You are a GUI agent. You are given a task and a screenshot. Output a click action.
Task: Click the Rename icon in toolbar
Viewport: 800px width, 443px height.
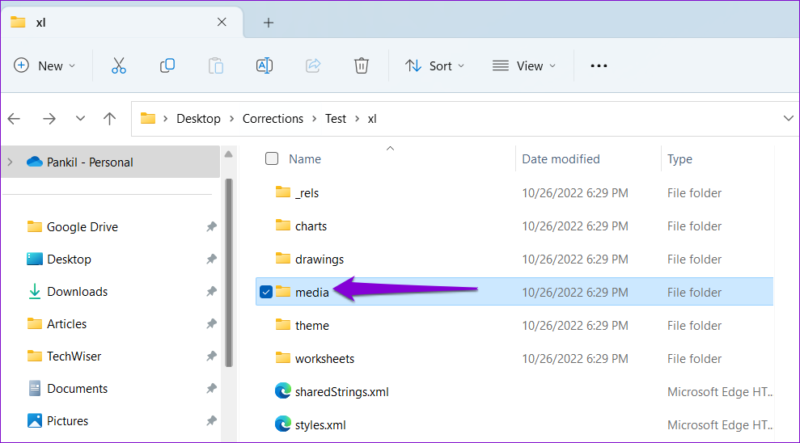coord(265,65)
